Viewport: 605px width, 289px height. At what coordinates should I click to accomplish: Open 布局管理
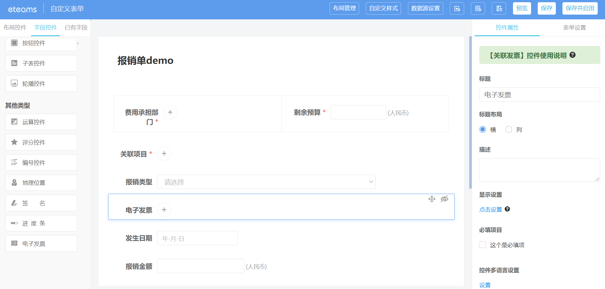click(x=344, y=9)
